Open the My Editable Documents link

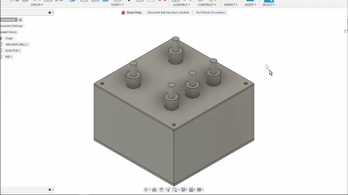coord(210,13)
